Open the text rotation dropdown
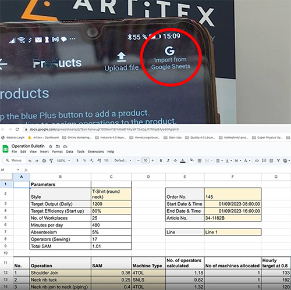 (247, 160)
